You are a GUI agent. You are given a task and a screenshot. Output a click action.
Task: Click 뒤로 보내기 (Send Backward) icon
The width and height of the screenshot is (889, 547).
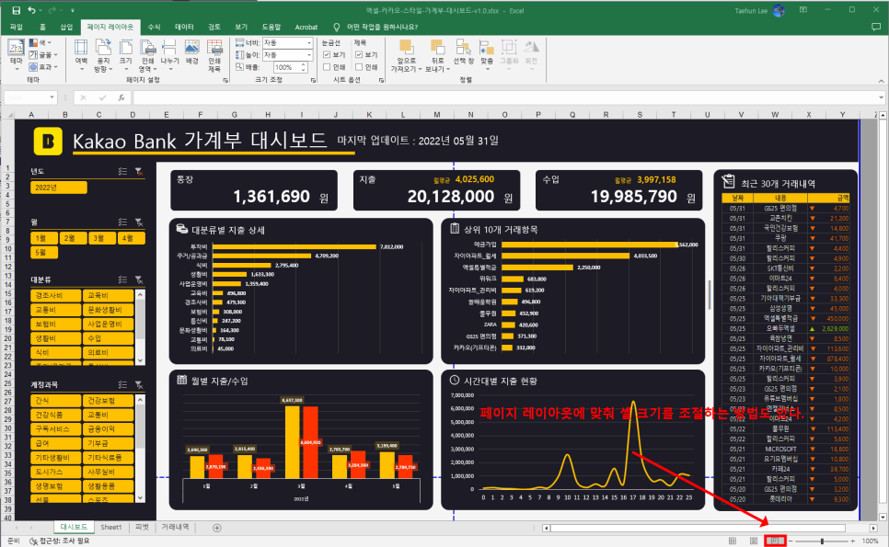pos(437,47)
